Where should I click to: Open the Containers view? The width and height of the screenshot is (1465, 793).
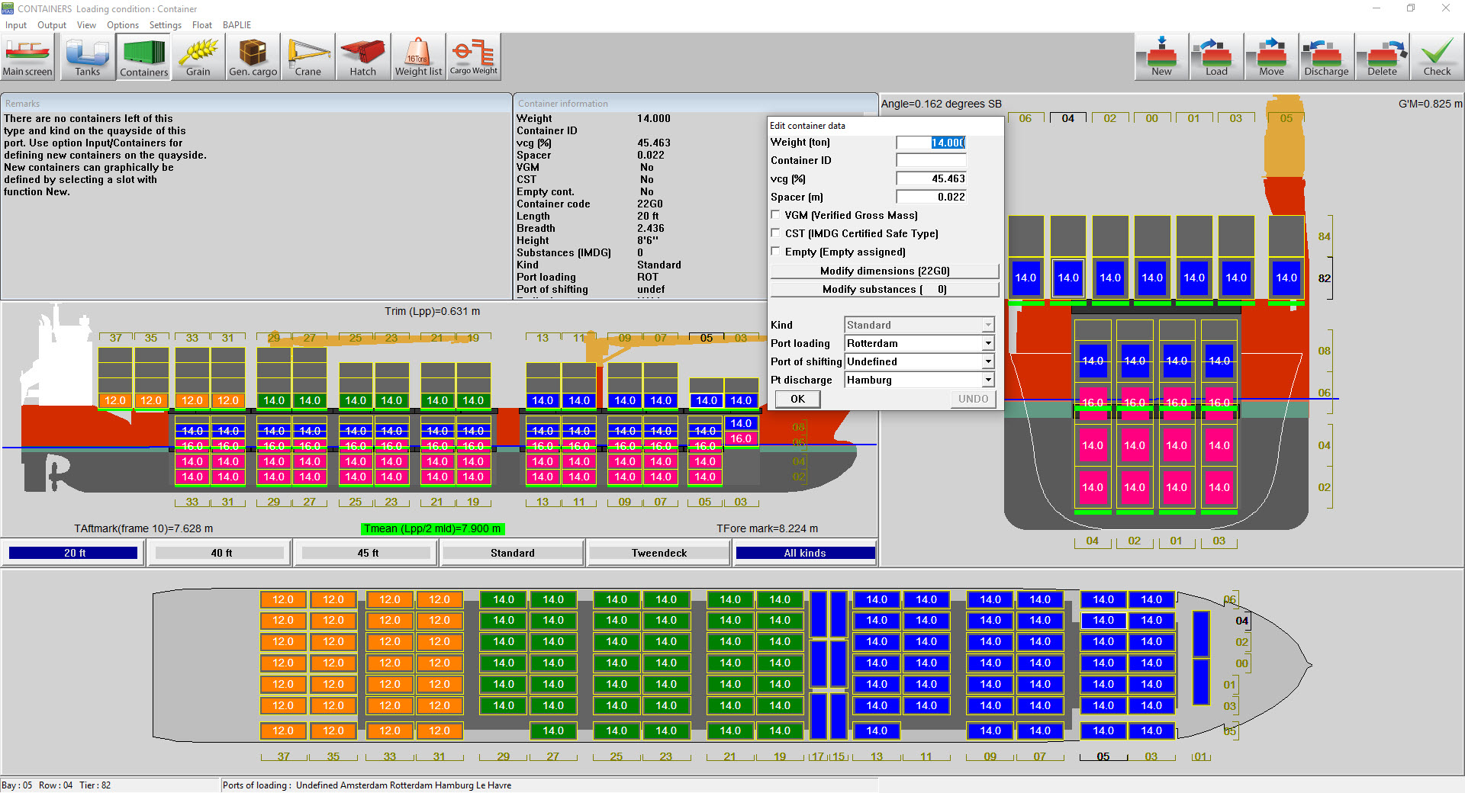click(143, 56)
